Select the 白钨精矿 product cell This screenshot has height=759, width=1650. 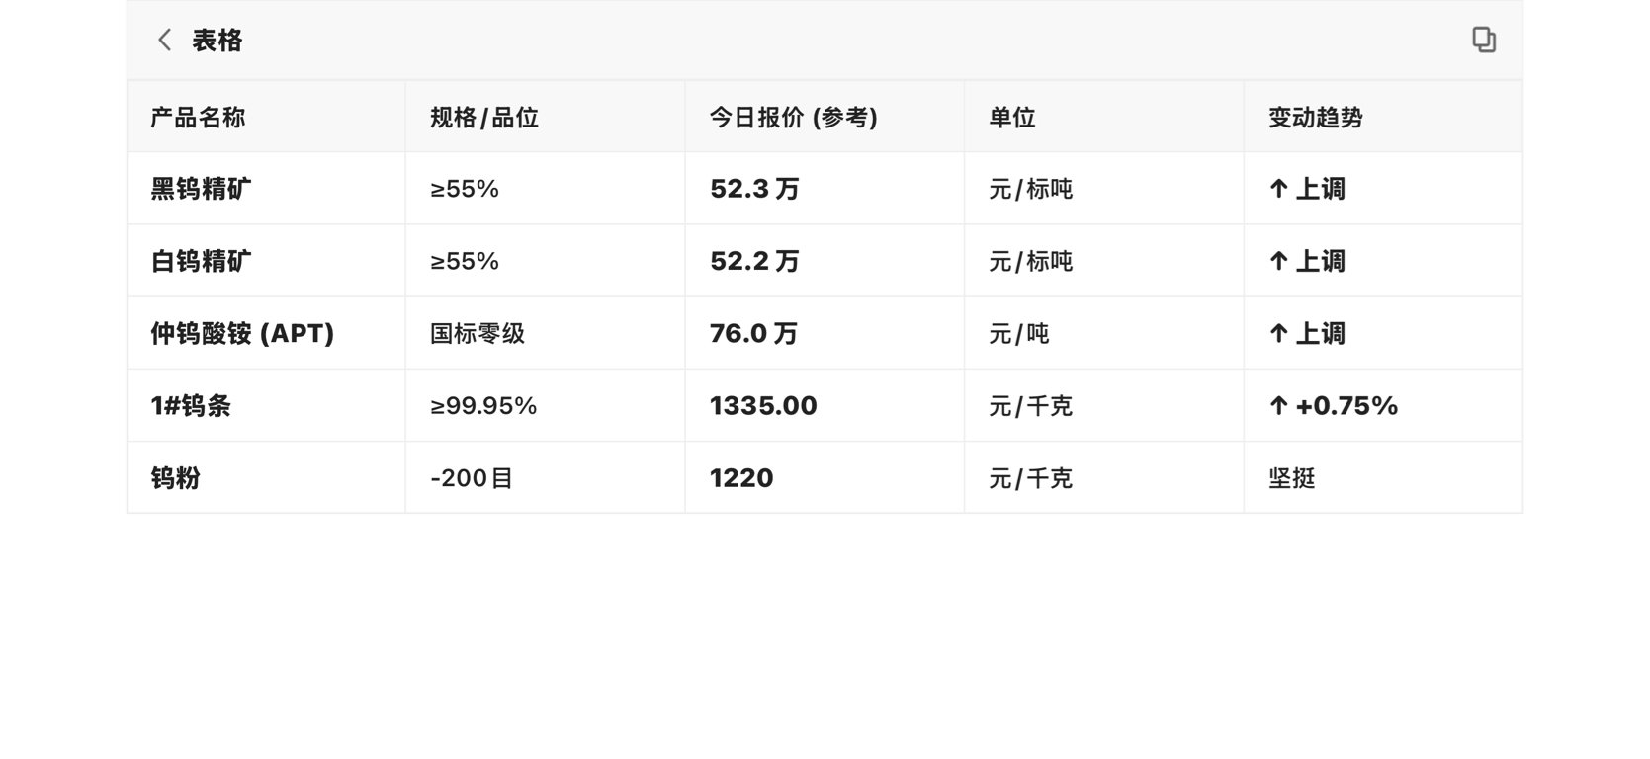point(201,261)
